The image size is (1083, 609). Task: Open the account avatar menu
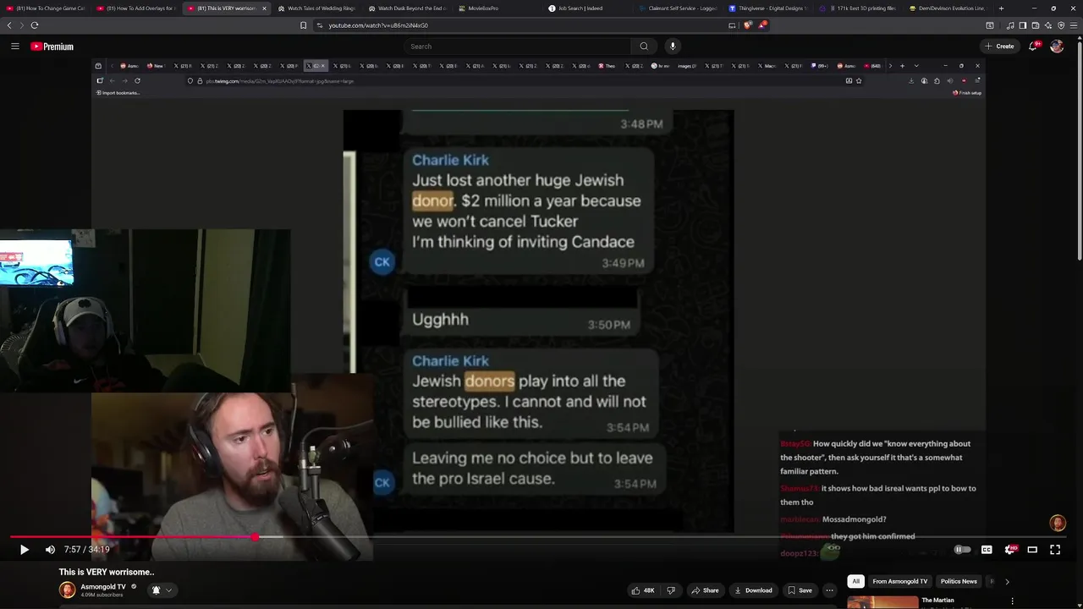[1057, 47]
